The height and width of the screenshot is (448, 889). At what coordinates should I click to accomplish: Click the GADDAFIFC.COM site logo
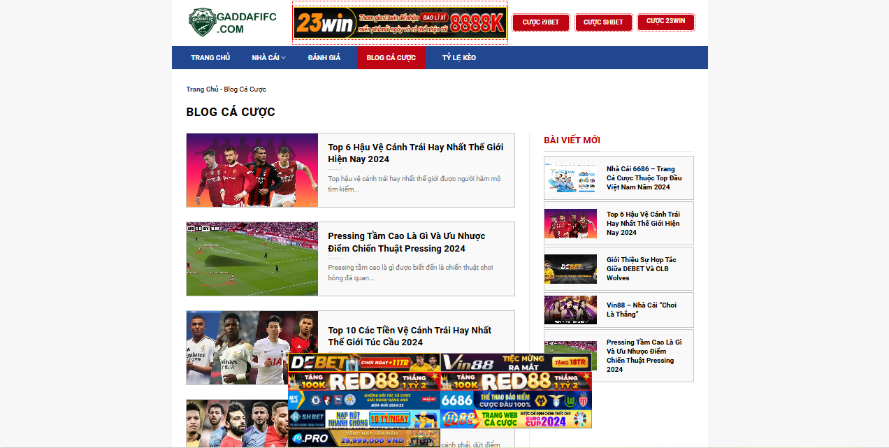[232, 22]
